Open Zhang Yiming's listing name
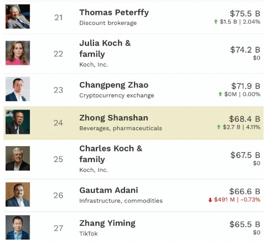The height and width of the screenshot is (243, 273). 107,223
